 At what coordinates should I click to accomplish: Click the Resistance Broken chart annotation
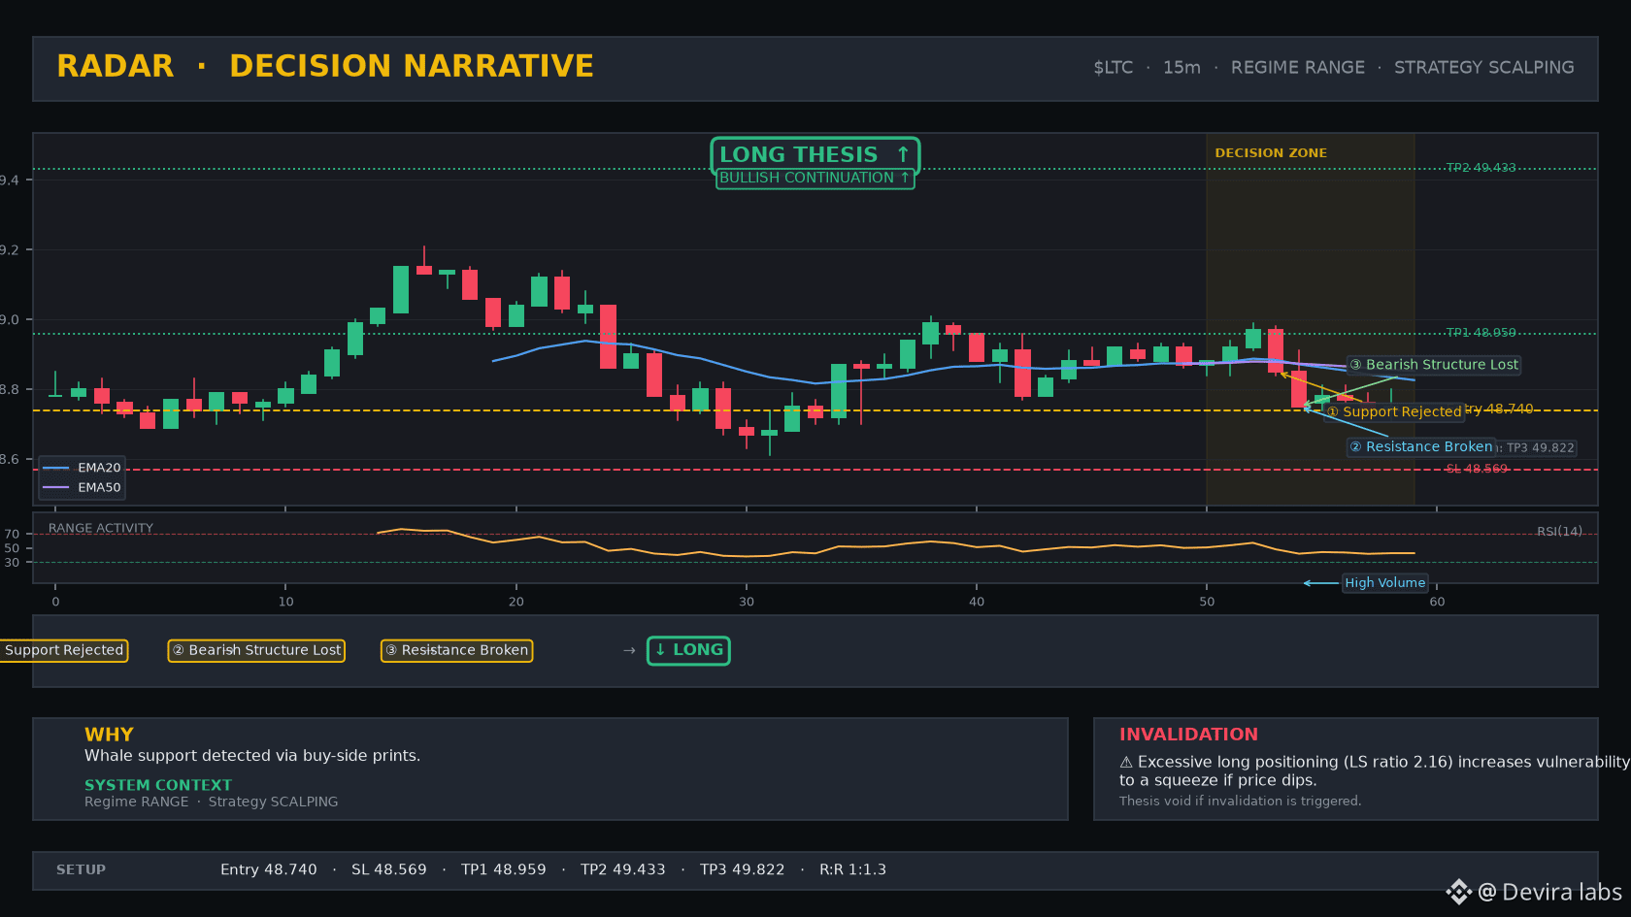click(1421, 446)
